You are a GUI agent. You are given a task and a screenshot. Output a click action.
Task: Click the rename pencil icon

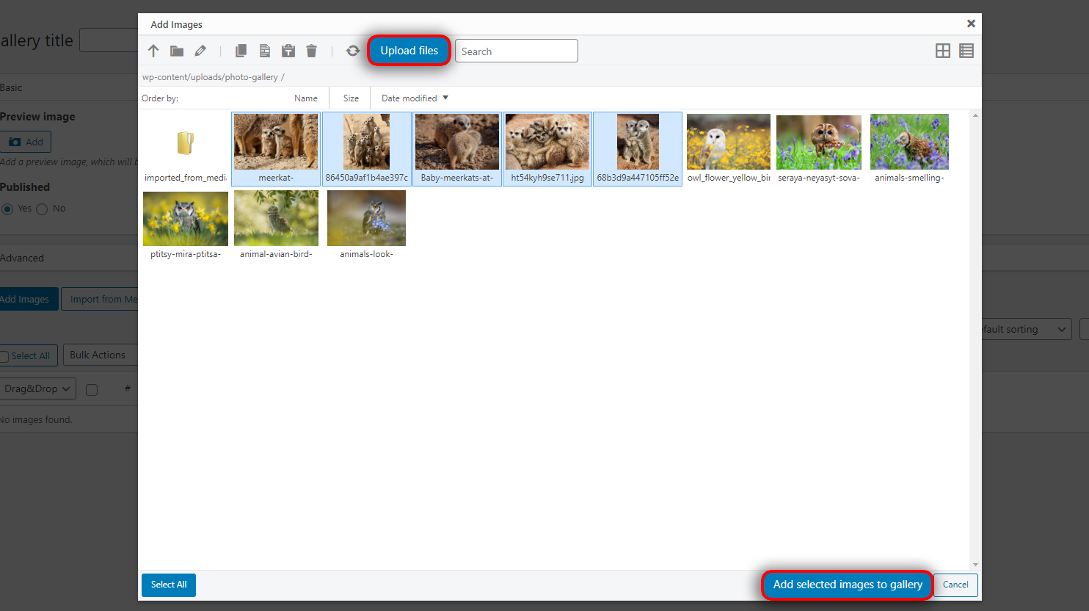tap(200, 51)
